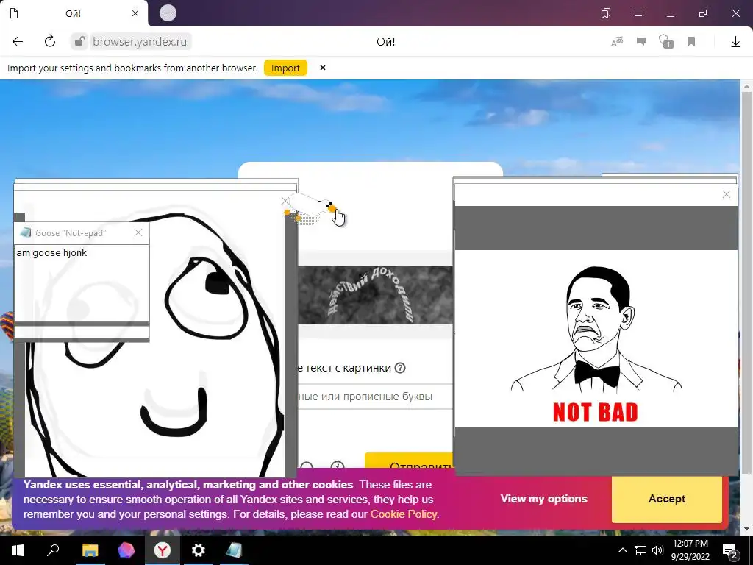Open the site reviews speech bubble icon
Screen dimensions: 753x565
641,42
